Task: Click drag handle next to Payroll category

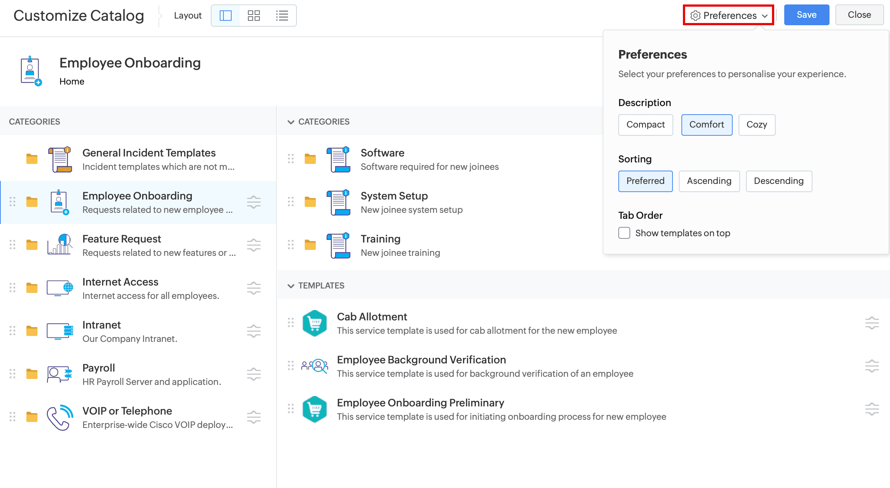Action: click(x=12, y=374)
